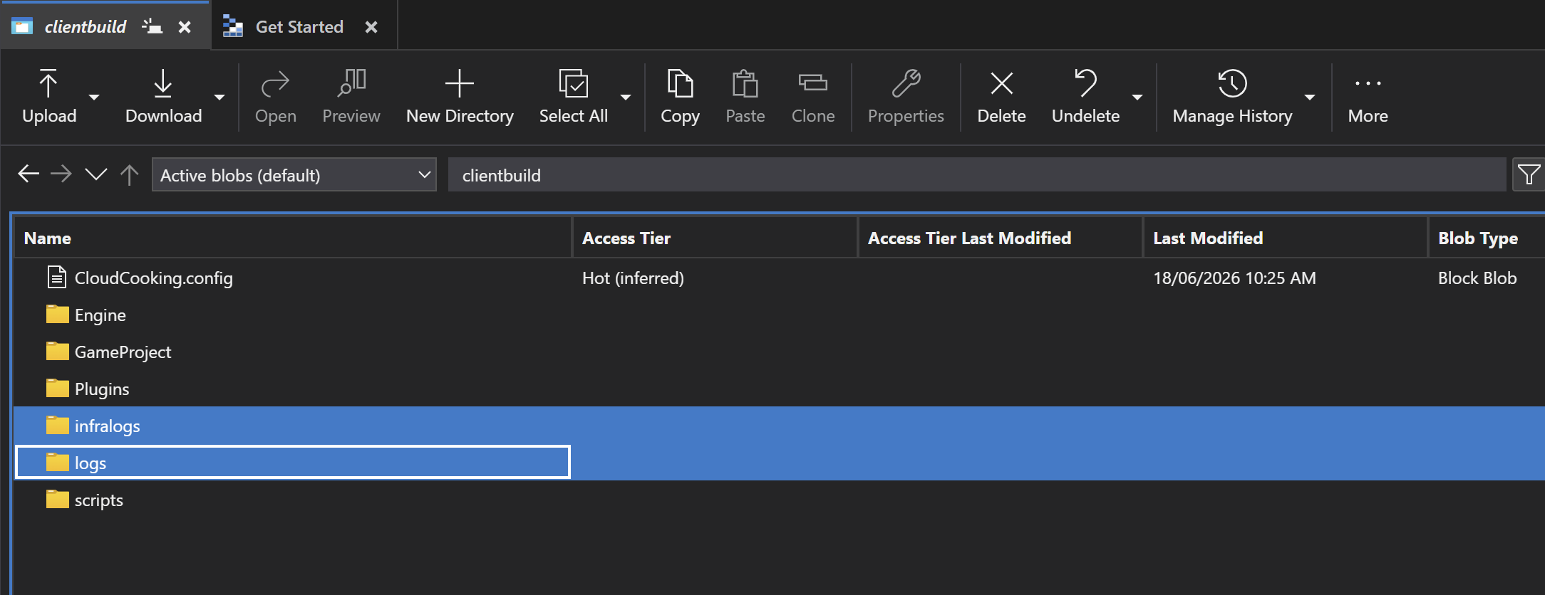The height and width of the screenshot is (595, 1545).
Task: Sort by Access Tier Last Modified column
Action: coord(1000,238)
